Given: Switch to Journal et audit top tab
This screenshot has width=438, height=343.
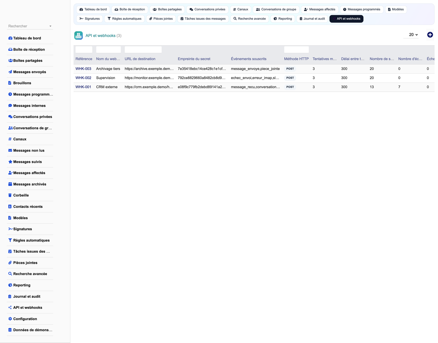Looking at the screenshot, I should 312,19.
